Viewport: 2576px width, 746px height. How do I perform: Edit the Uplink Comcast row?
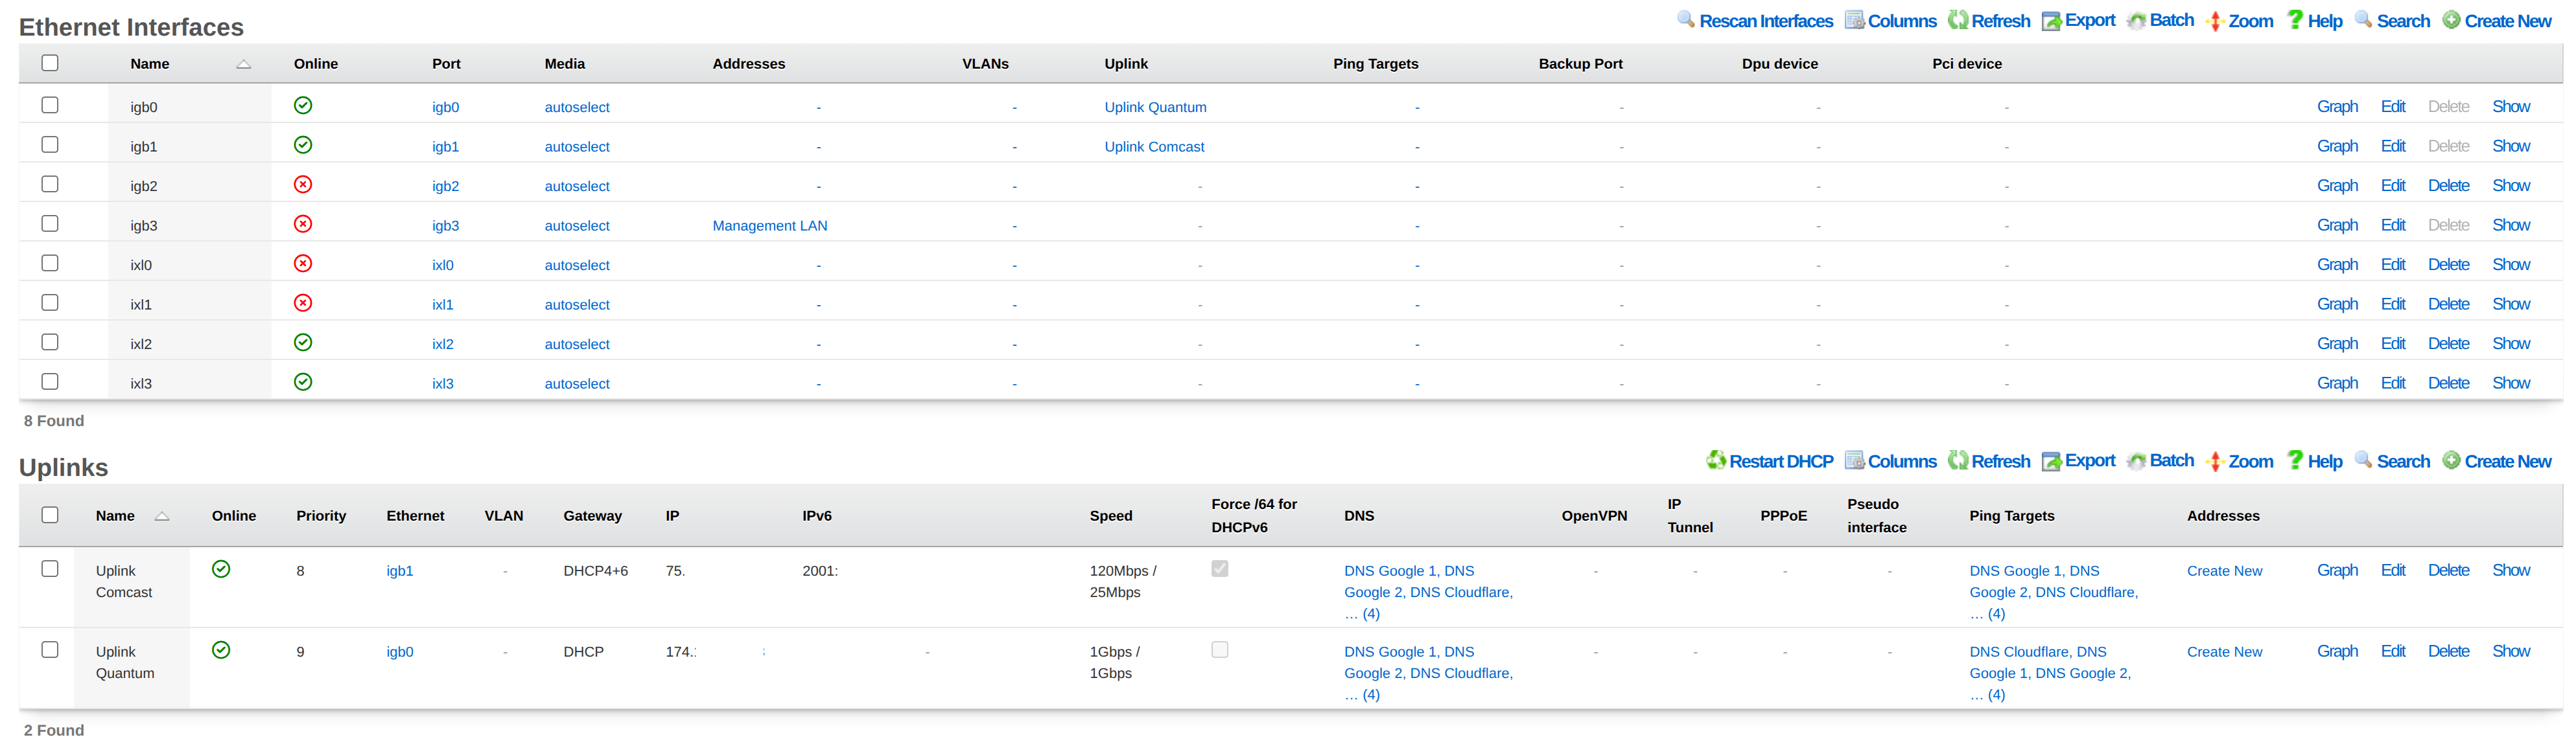(2393, 569)
